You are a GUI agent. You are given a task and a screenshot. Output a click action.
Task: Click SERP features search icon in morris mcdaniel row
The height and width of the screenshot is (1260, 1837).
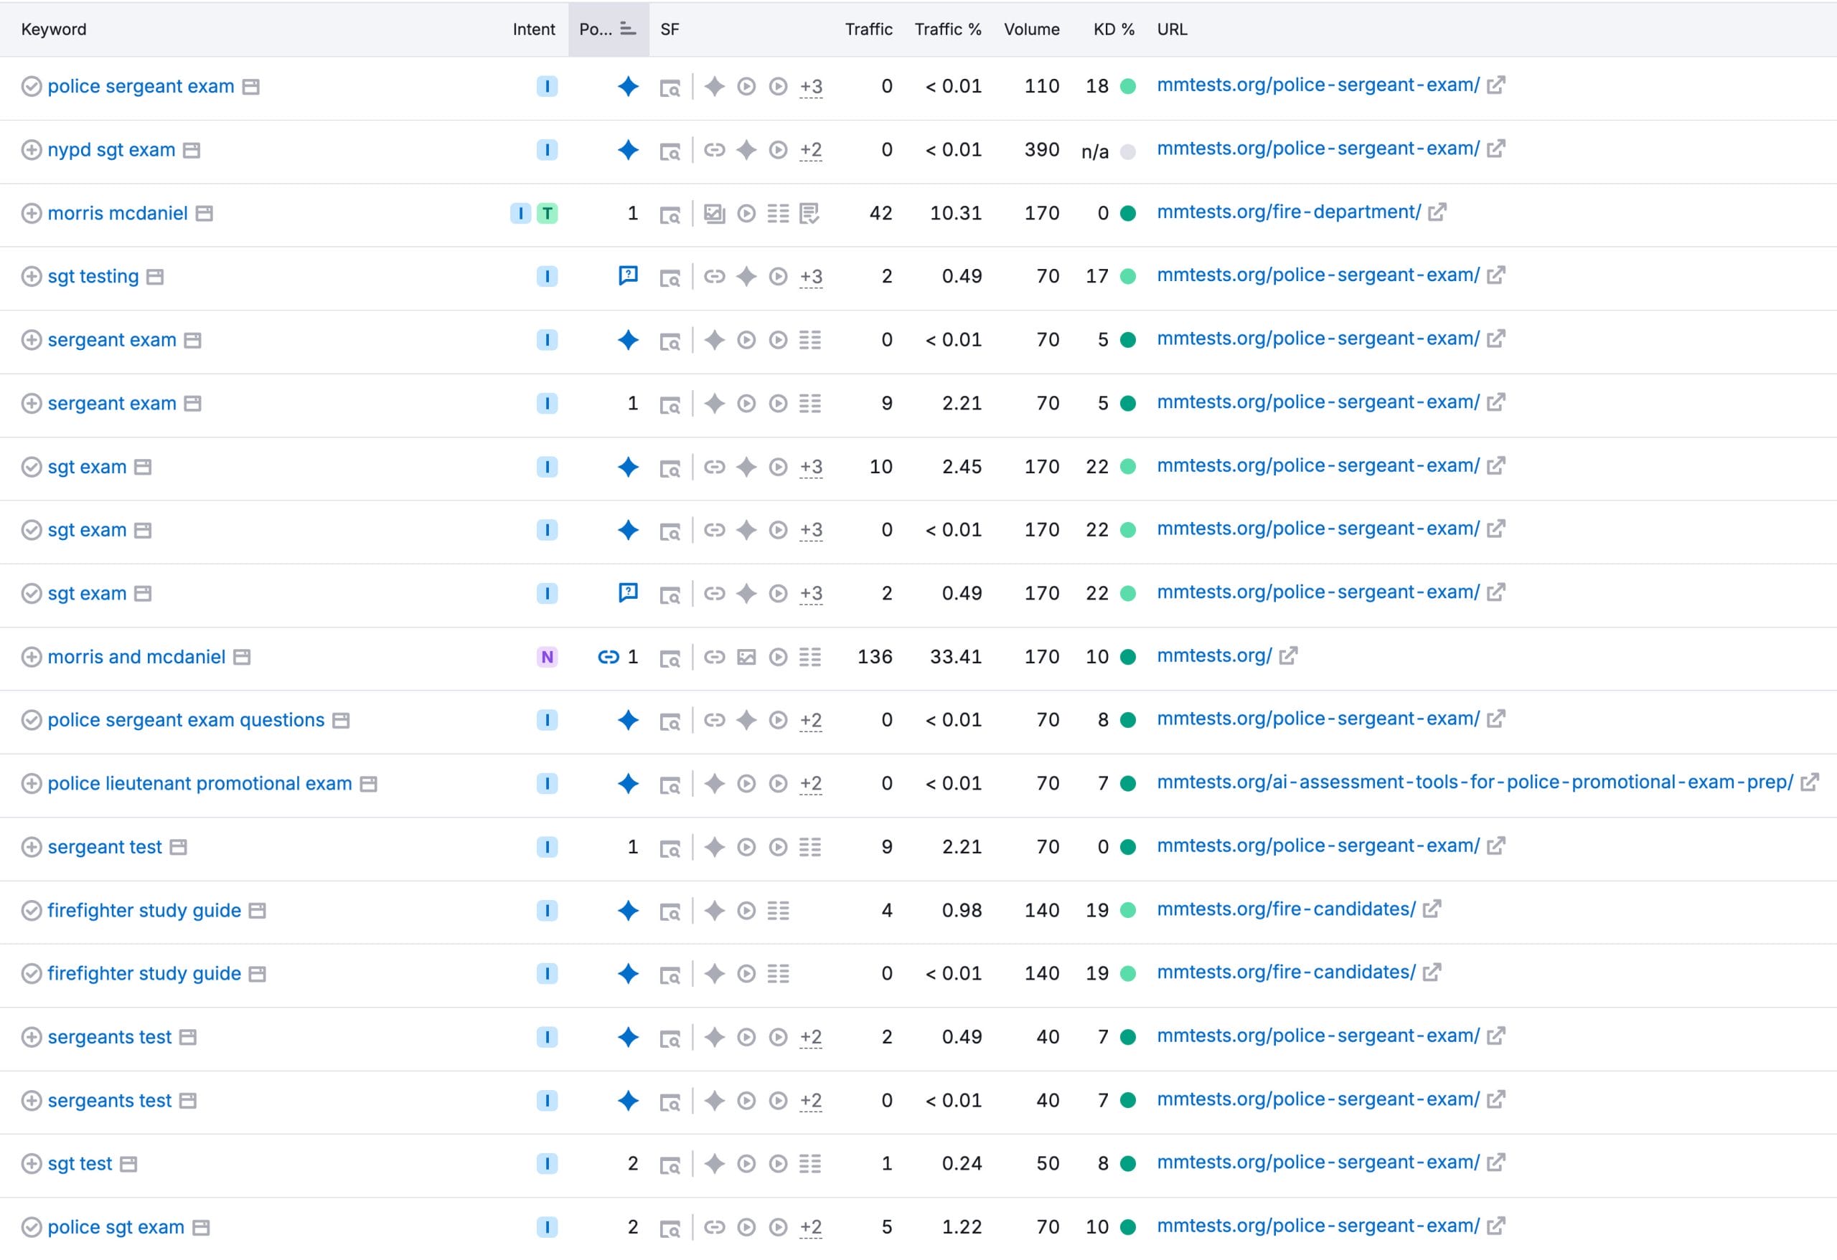[670, 214]
